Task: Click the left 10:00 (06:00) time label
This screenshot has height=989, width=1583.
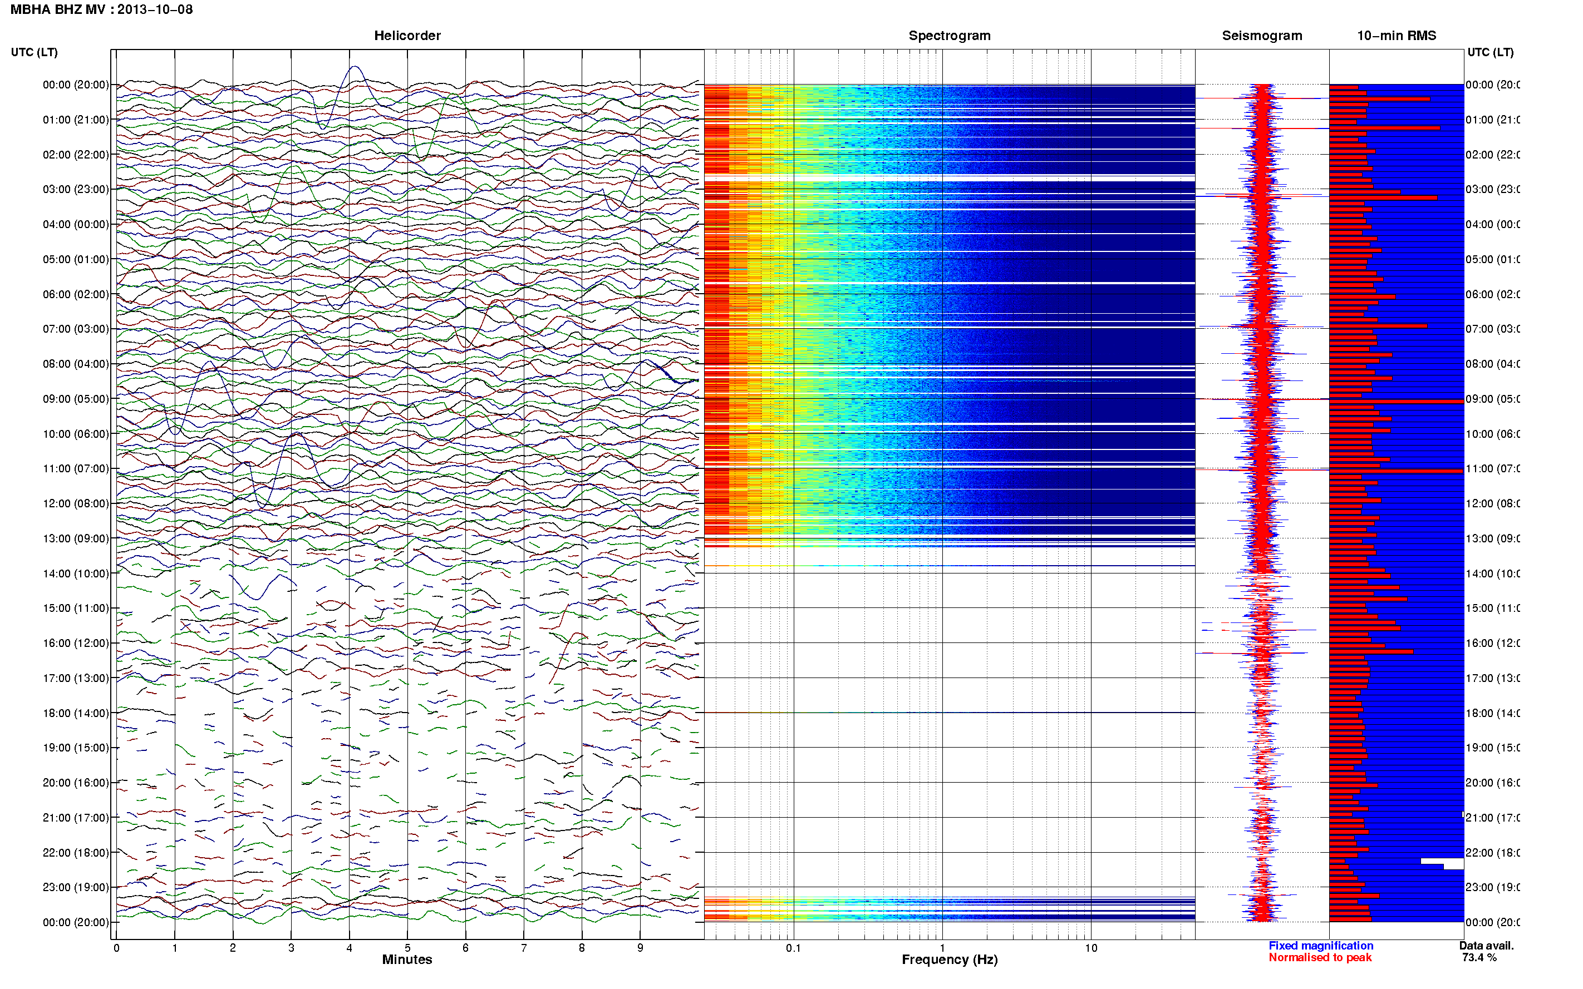Action: [76, 434]
